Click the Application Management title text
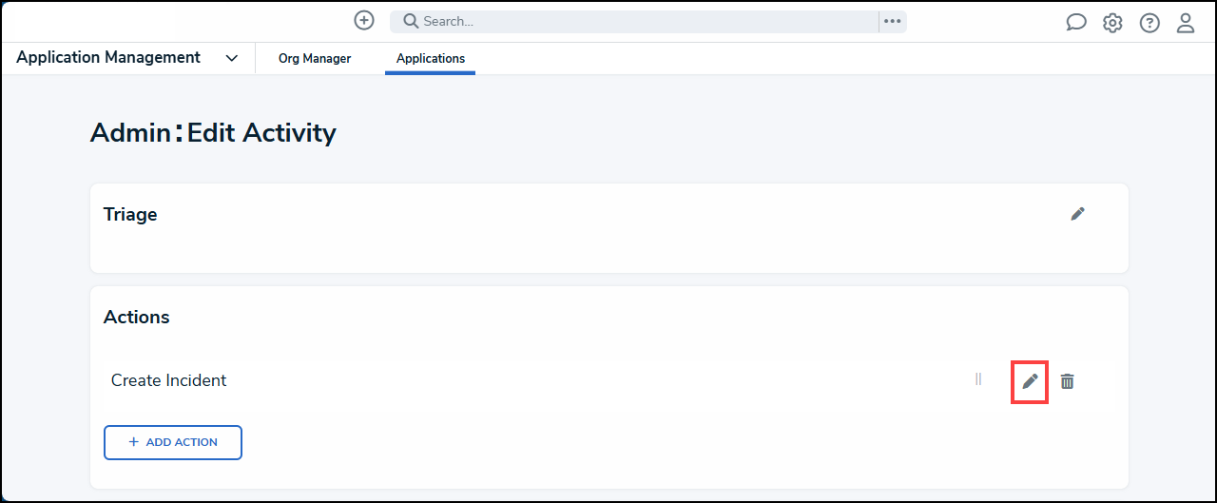 (108, 58)
